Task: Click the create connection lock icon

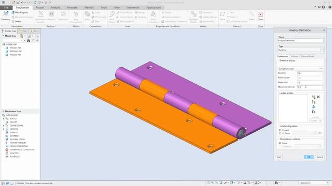Action: (x=313, y=102)
